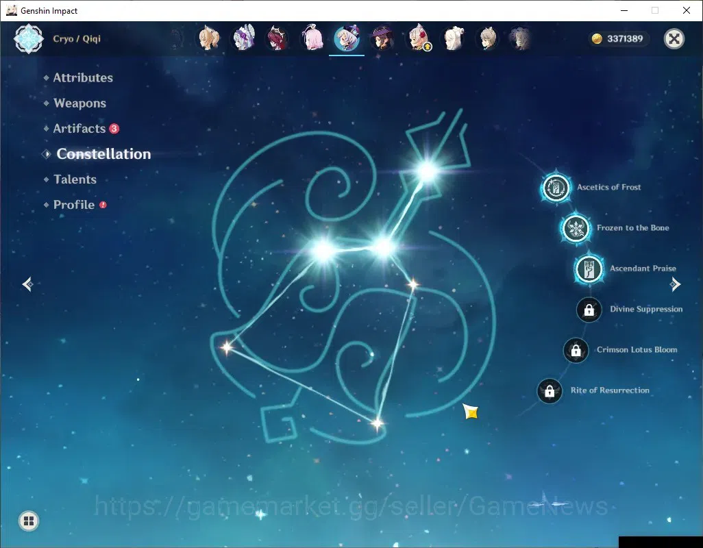
Task: Switch to white-haired buns character portrait
Action: pyautogui.click(x=453, y=38)
